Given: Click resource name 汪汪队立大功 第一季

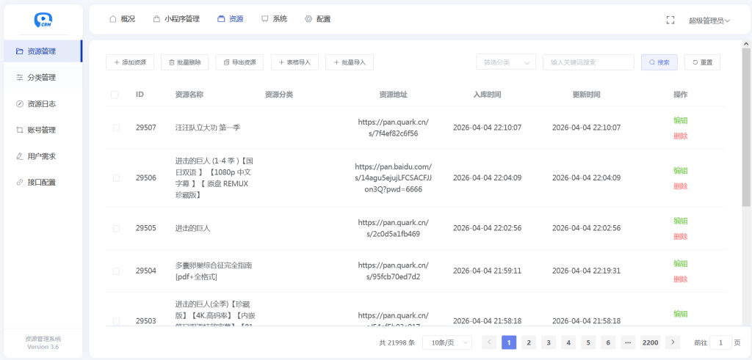Looking at the screenshot, I should click(x=208, y=128).
